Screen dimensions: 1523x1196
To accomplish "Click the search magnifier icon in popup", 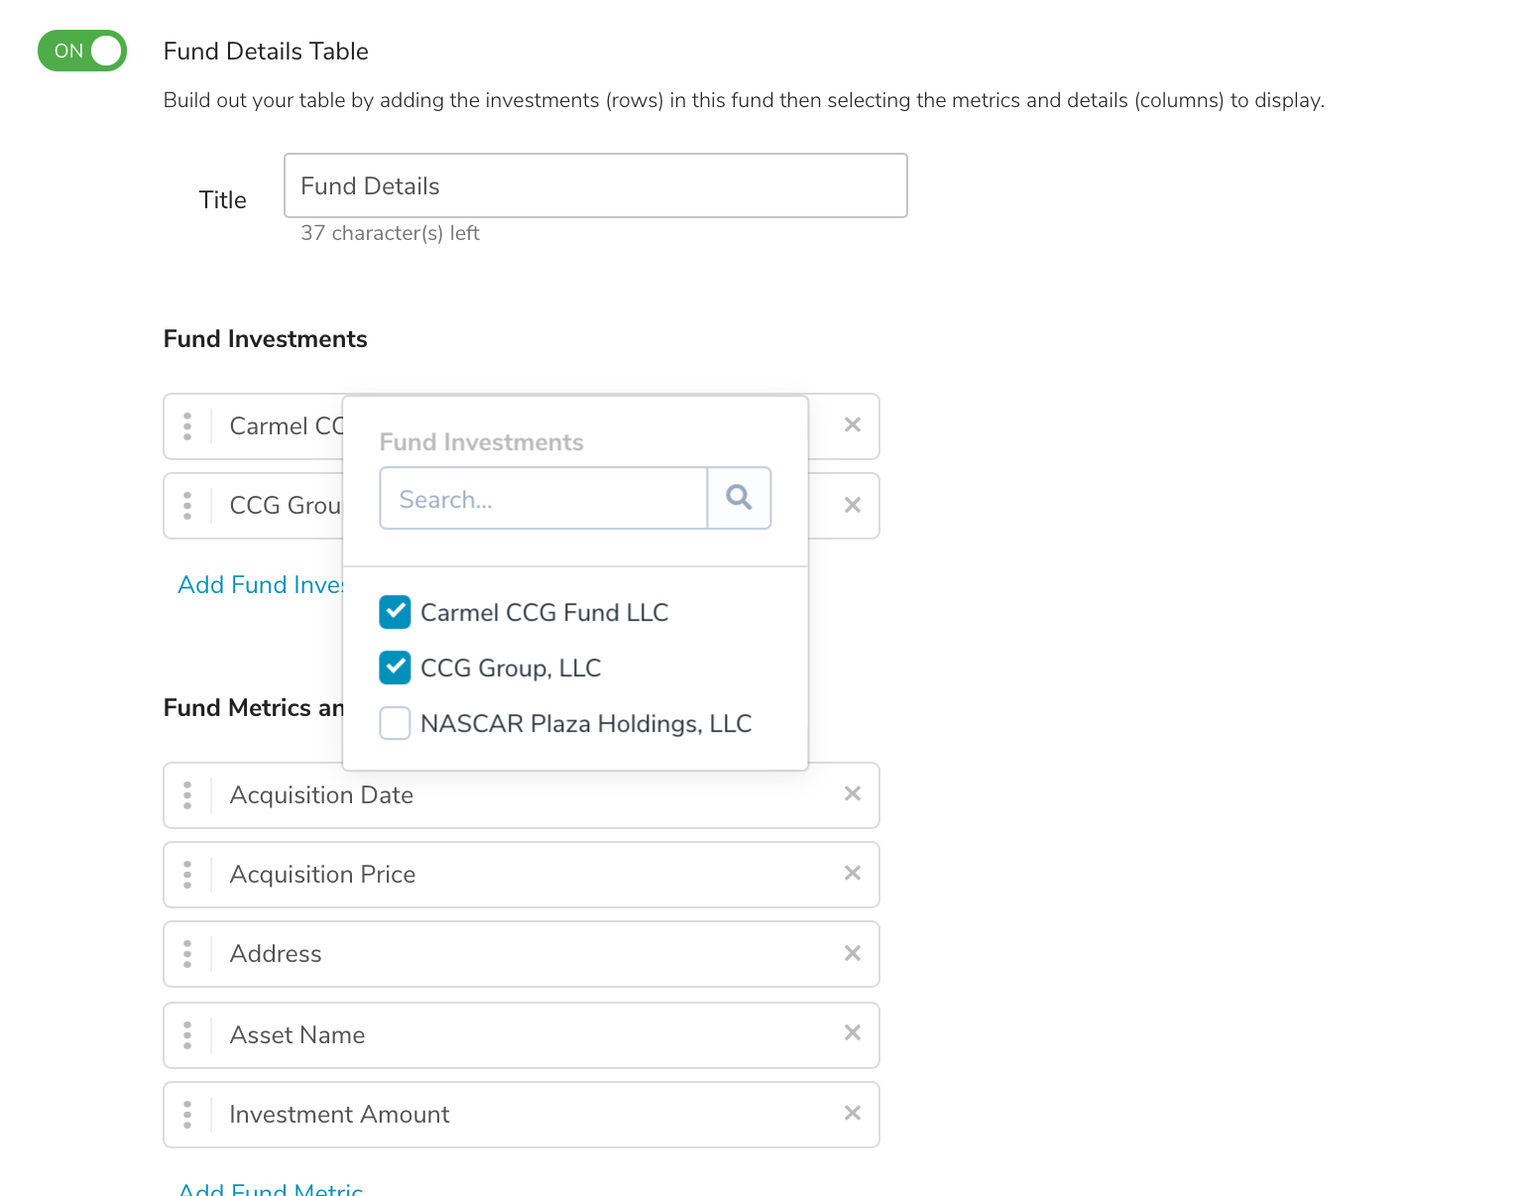I will click(739, 498).
